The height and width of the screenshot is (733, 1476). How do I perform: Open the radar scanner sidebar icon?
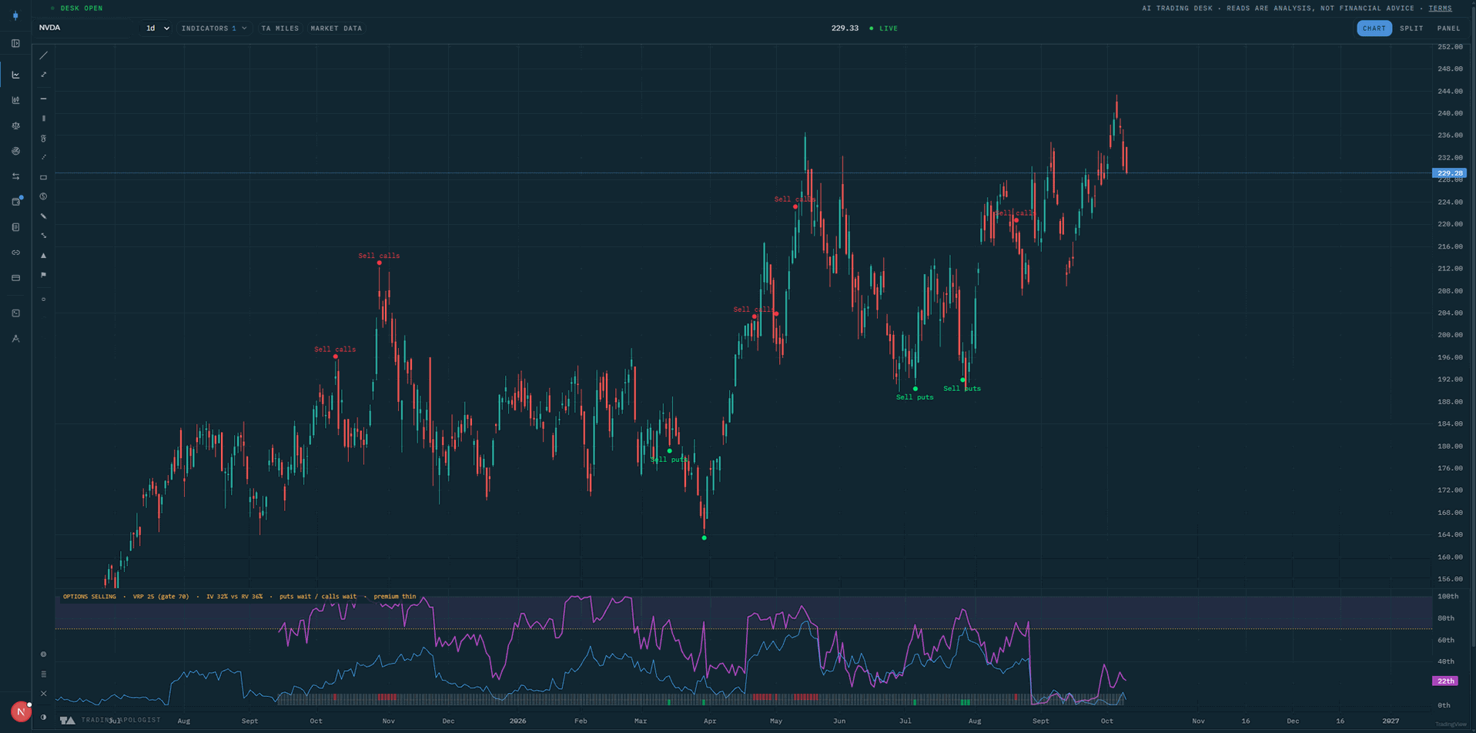click(x=15, y=151)
